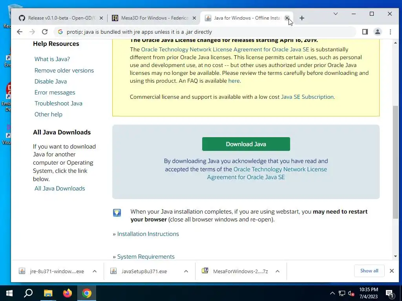Close the Mesa3D For Windows tab
402x301 pixels.
tap(194, 18)
